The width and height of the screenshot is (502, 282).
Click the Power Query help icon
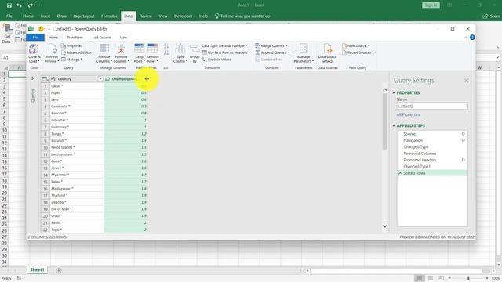coord(472,38)
